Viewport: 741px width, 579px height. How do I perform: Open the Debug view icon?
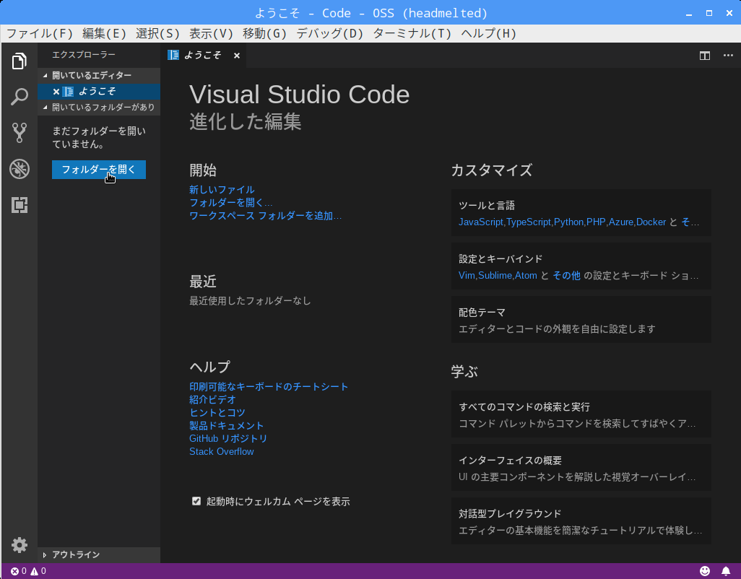19,169
